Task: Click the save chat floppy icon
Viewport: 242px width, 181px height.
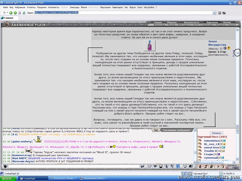Action: [161, 167]
